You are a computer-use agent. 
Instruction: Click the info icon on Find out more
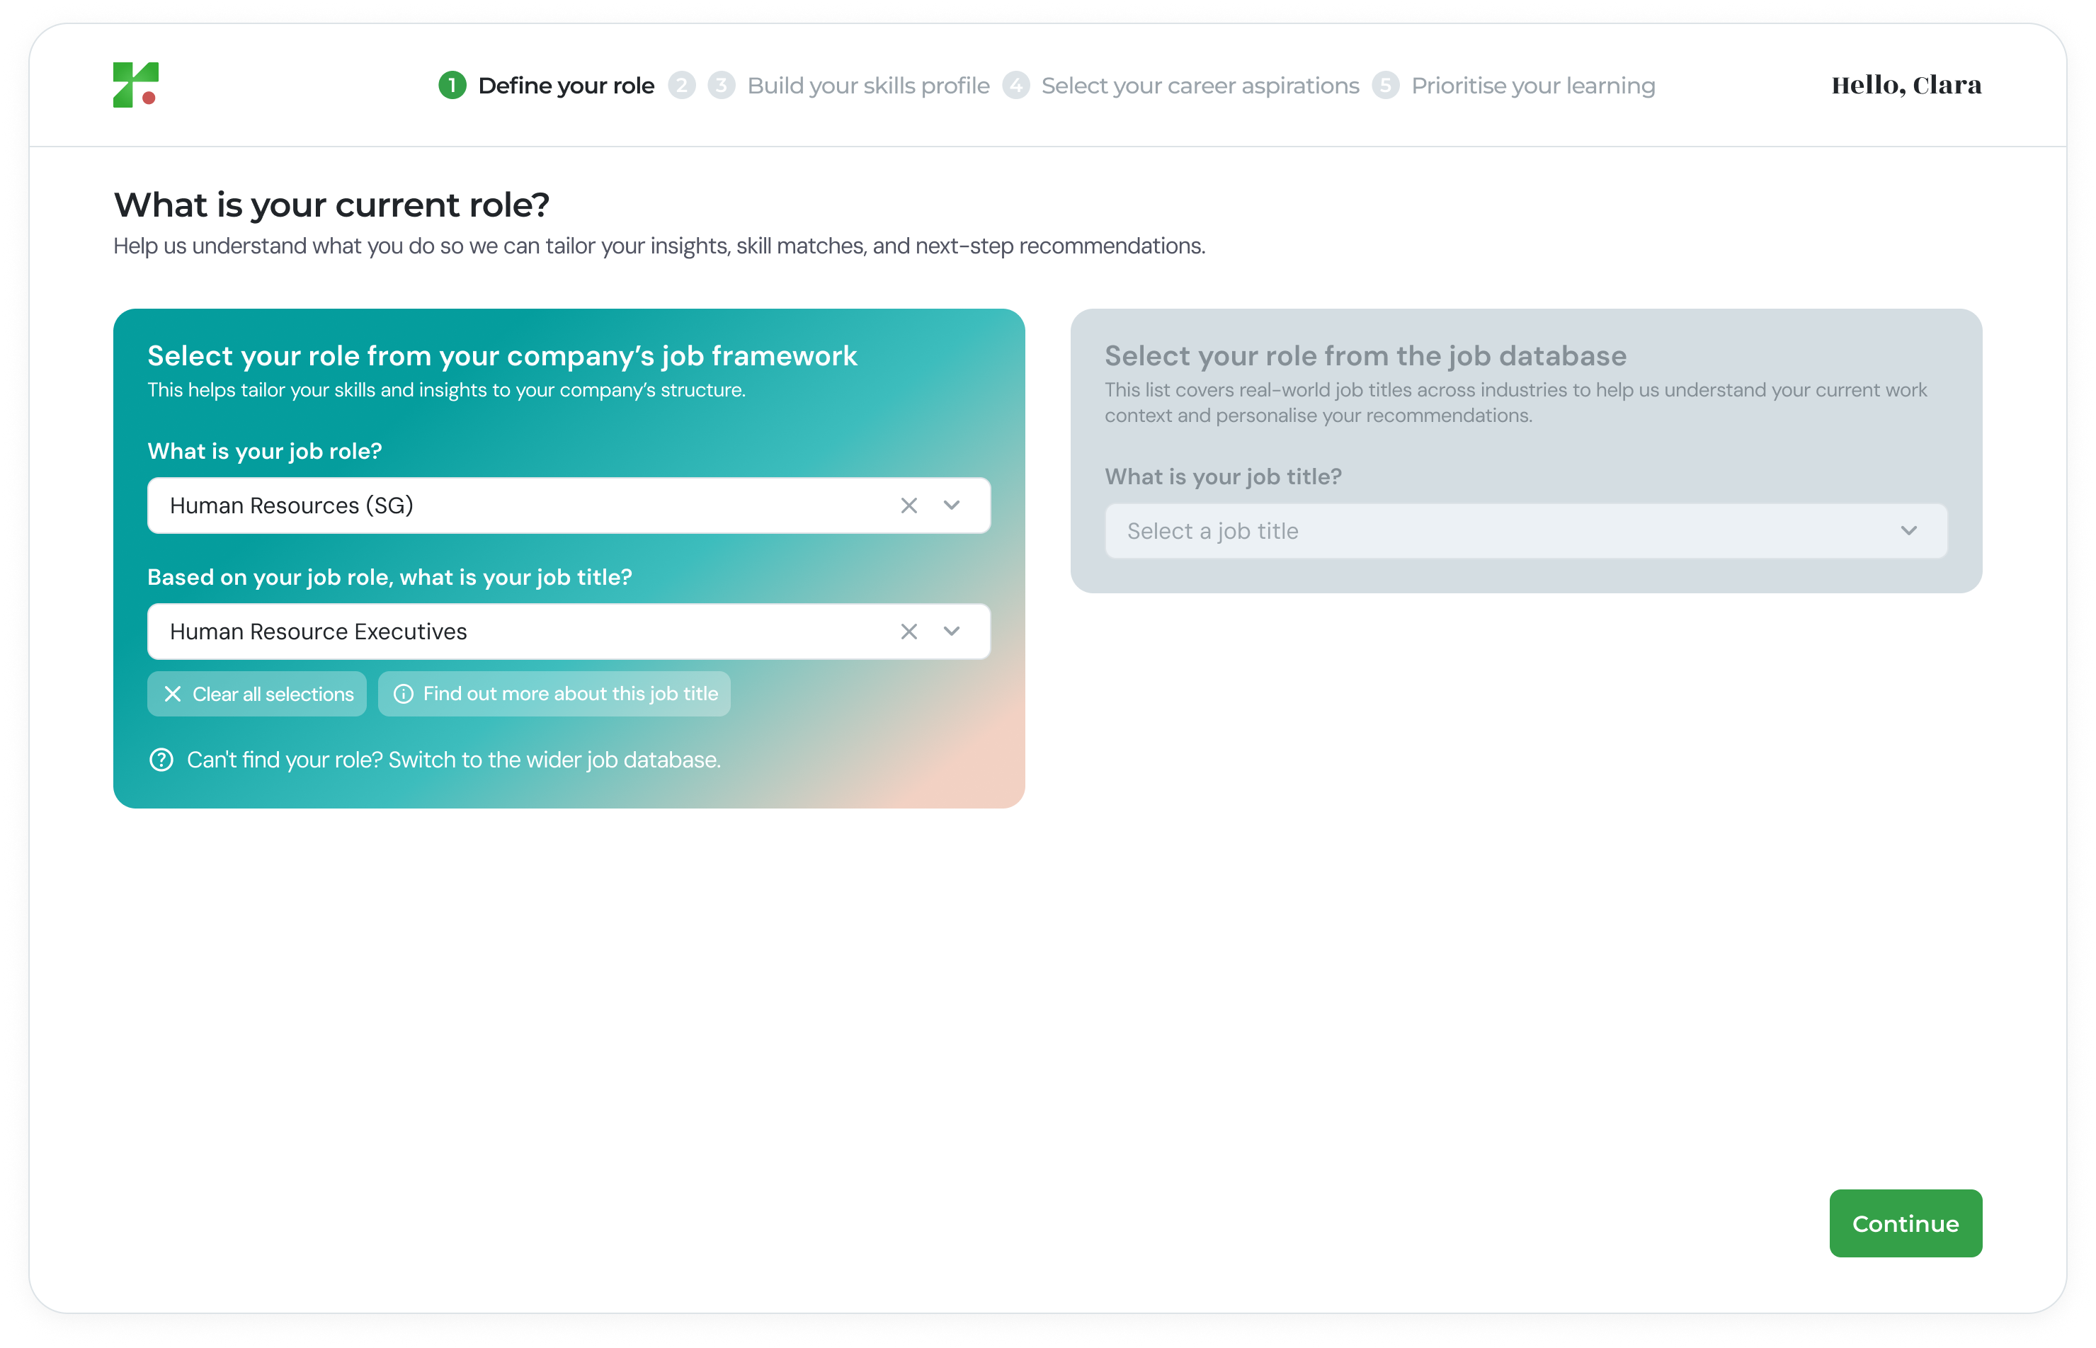tap(403, 694)
